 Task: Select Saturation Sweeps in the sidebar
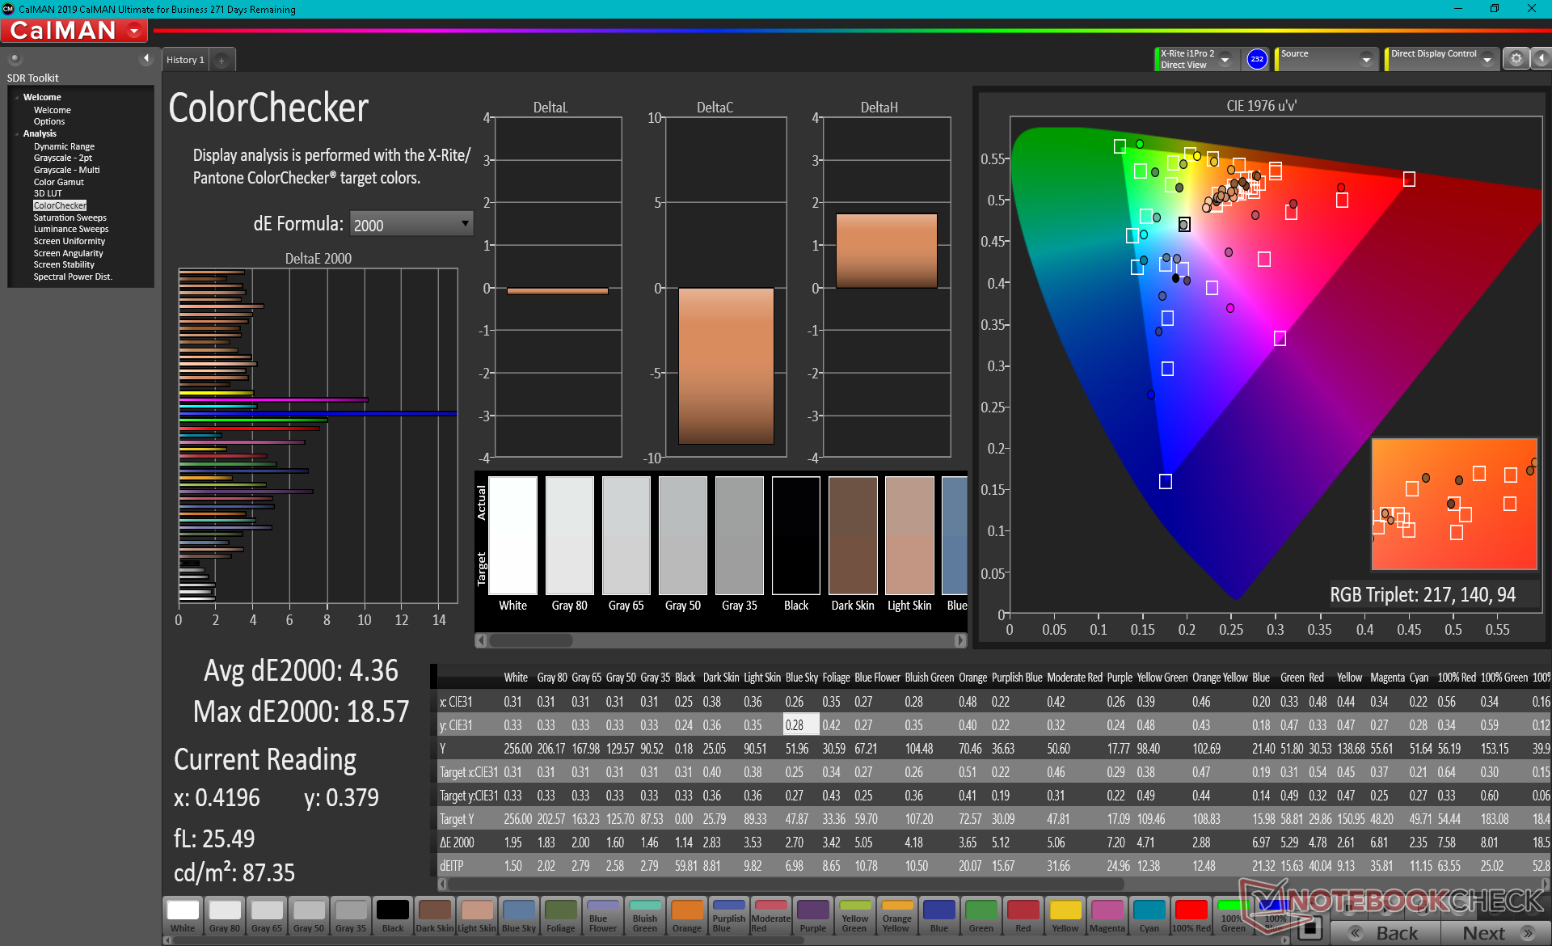tap(70, 217)
